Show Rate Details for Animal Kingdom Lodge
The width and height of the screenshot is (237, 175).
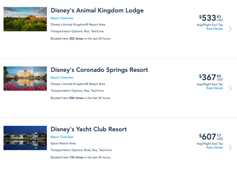coord(215,29)
